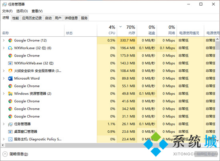Expand the 服务主机: Diagnostic Policy group
The height and width of the screenshot is (161, 220).
[x=4, y=139]
